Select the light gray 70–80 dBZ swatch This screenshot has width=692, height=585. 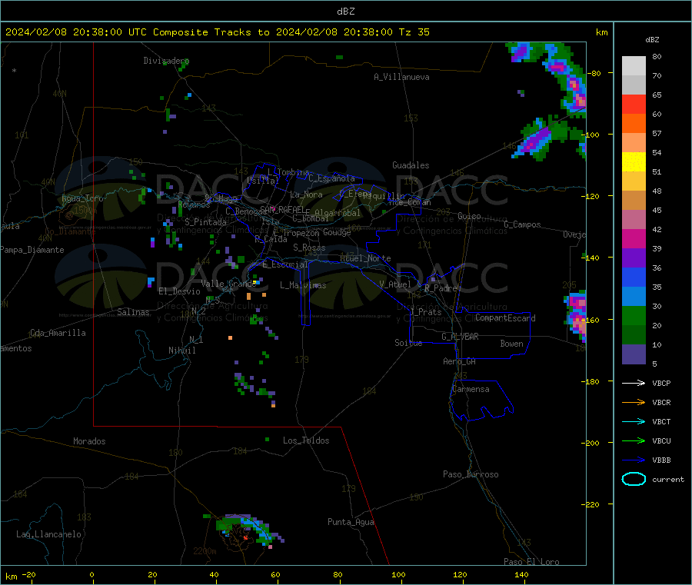tap(634, 66)
